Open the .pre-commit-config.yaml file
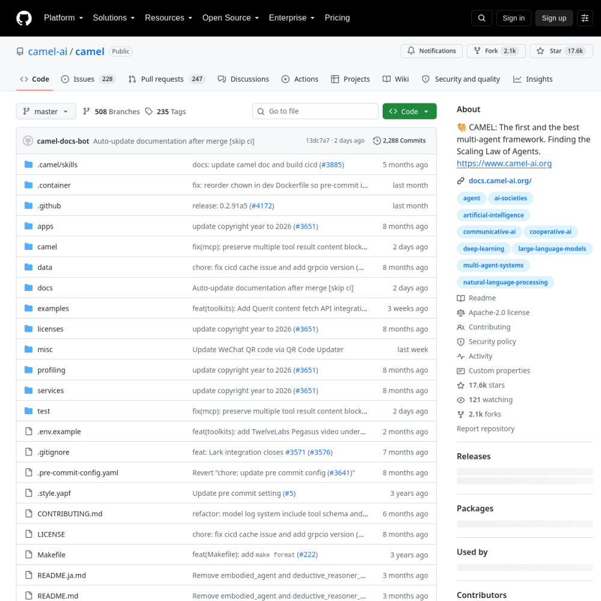Image resolution: width=601 pixels, height=601 pixels. [x=78, y=472]
